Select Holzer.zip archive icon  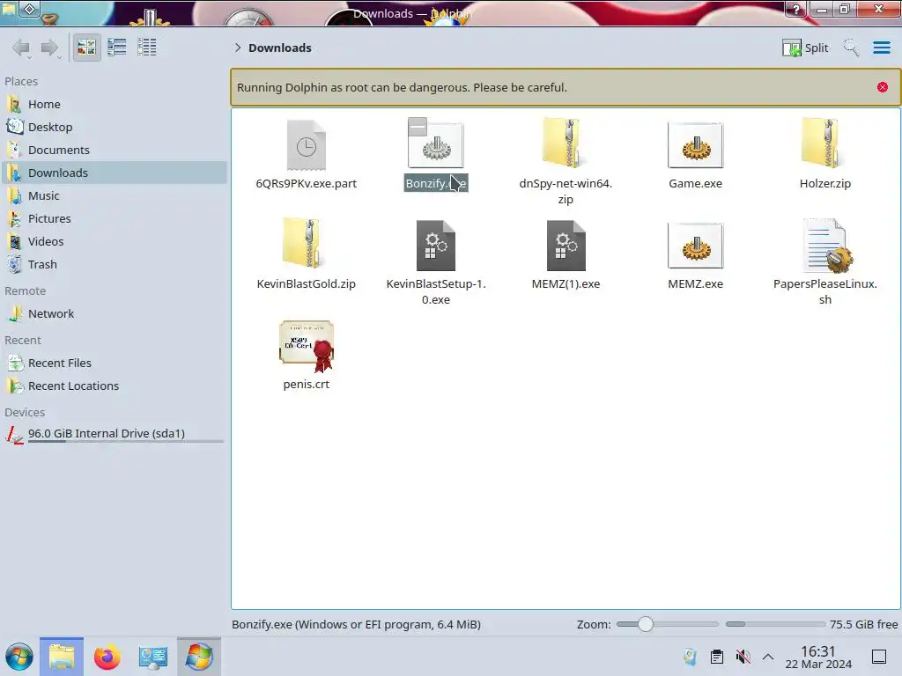824,143
